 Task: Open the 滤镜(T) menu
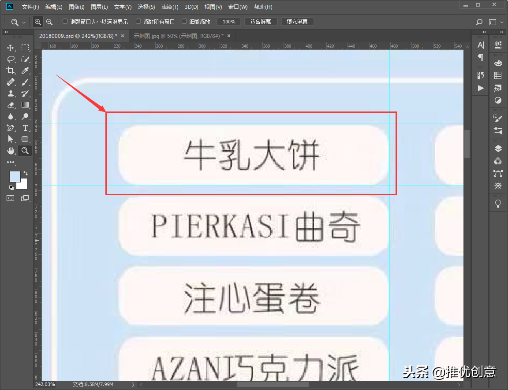tap(170, 7)
